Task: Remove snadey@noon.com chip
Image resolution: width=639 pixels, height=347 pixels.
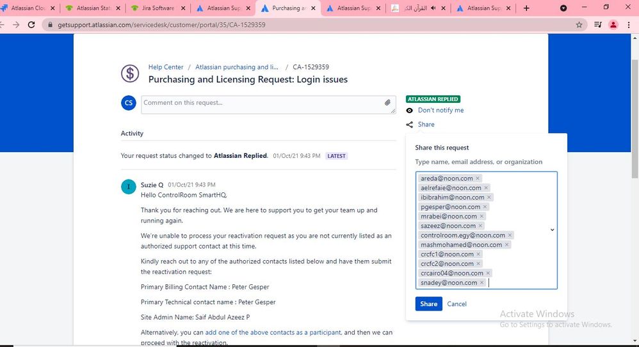Action: (x=481, y=282)
